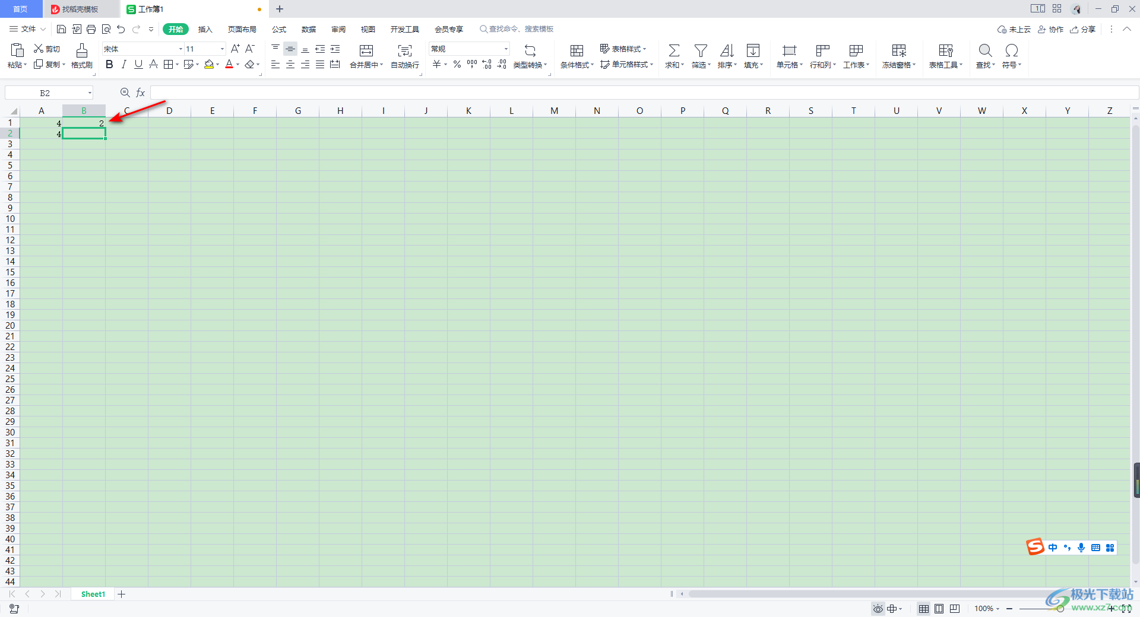Click the Freeze Panes 冻结窗格 icon
This screenshot has width=1140, height=617.
click(899, 50)
